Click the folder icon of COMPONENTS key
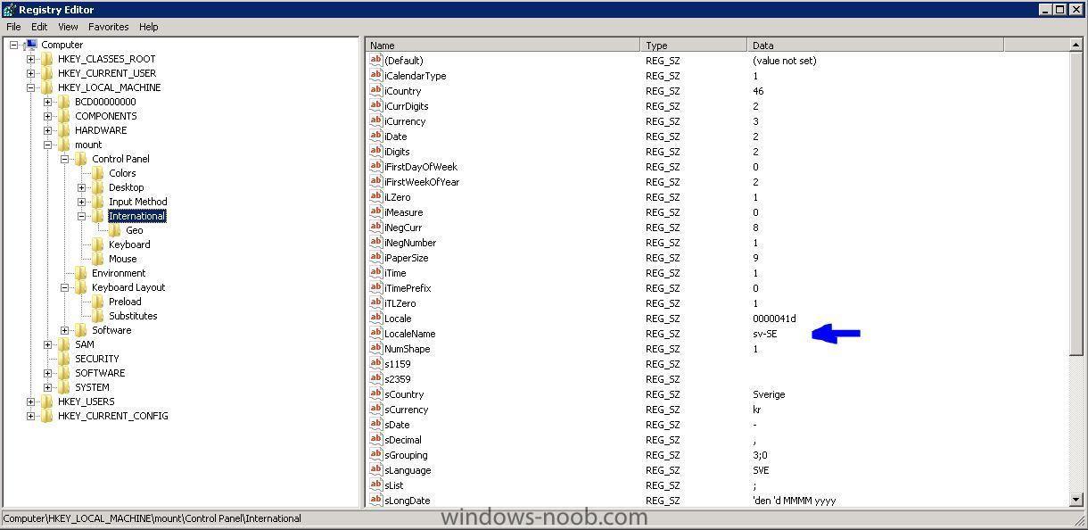 tap(64, 116)
